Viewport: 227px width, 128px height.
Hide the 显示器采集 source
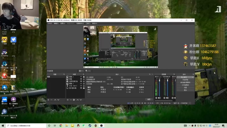pyautogui.click(x=81, y=88)
